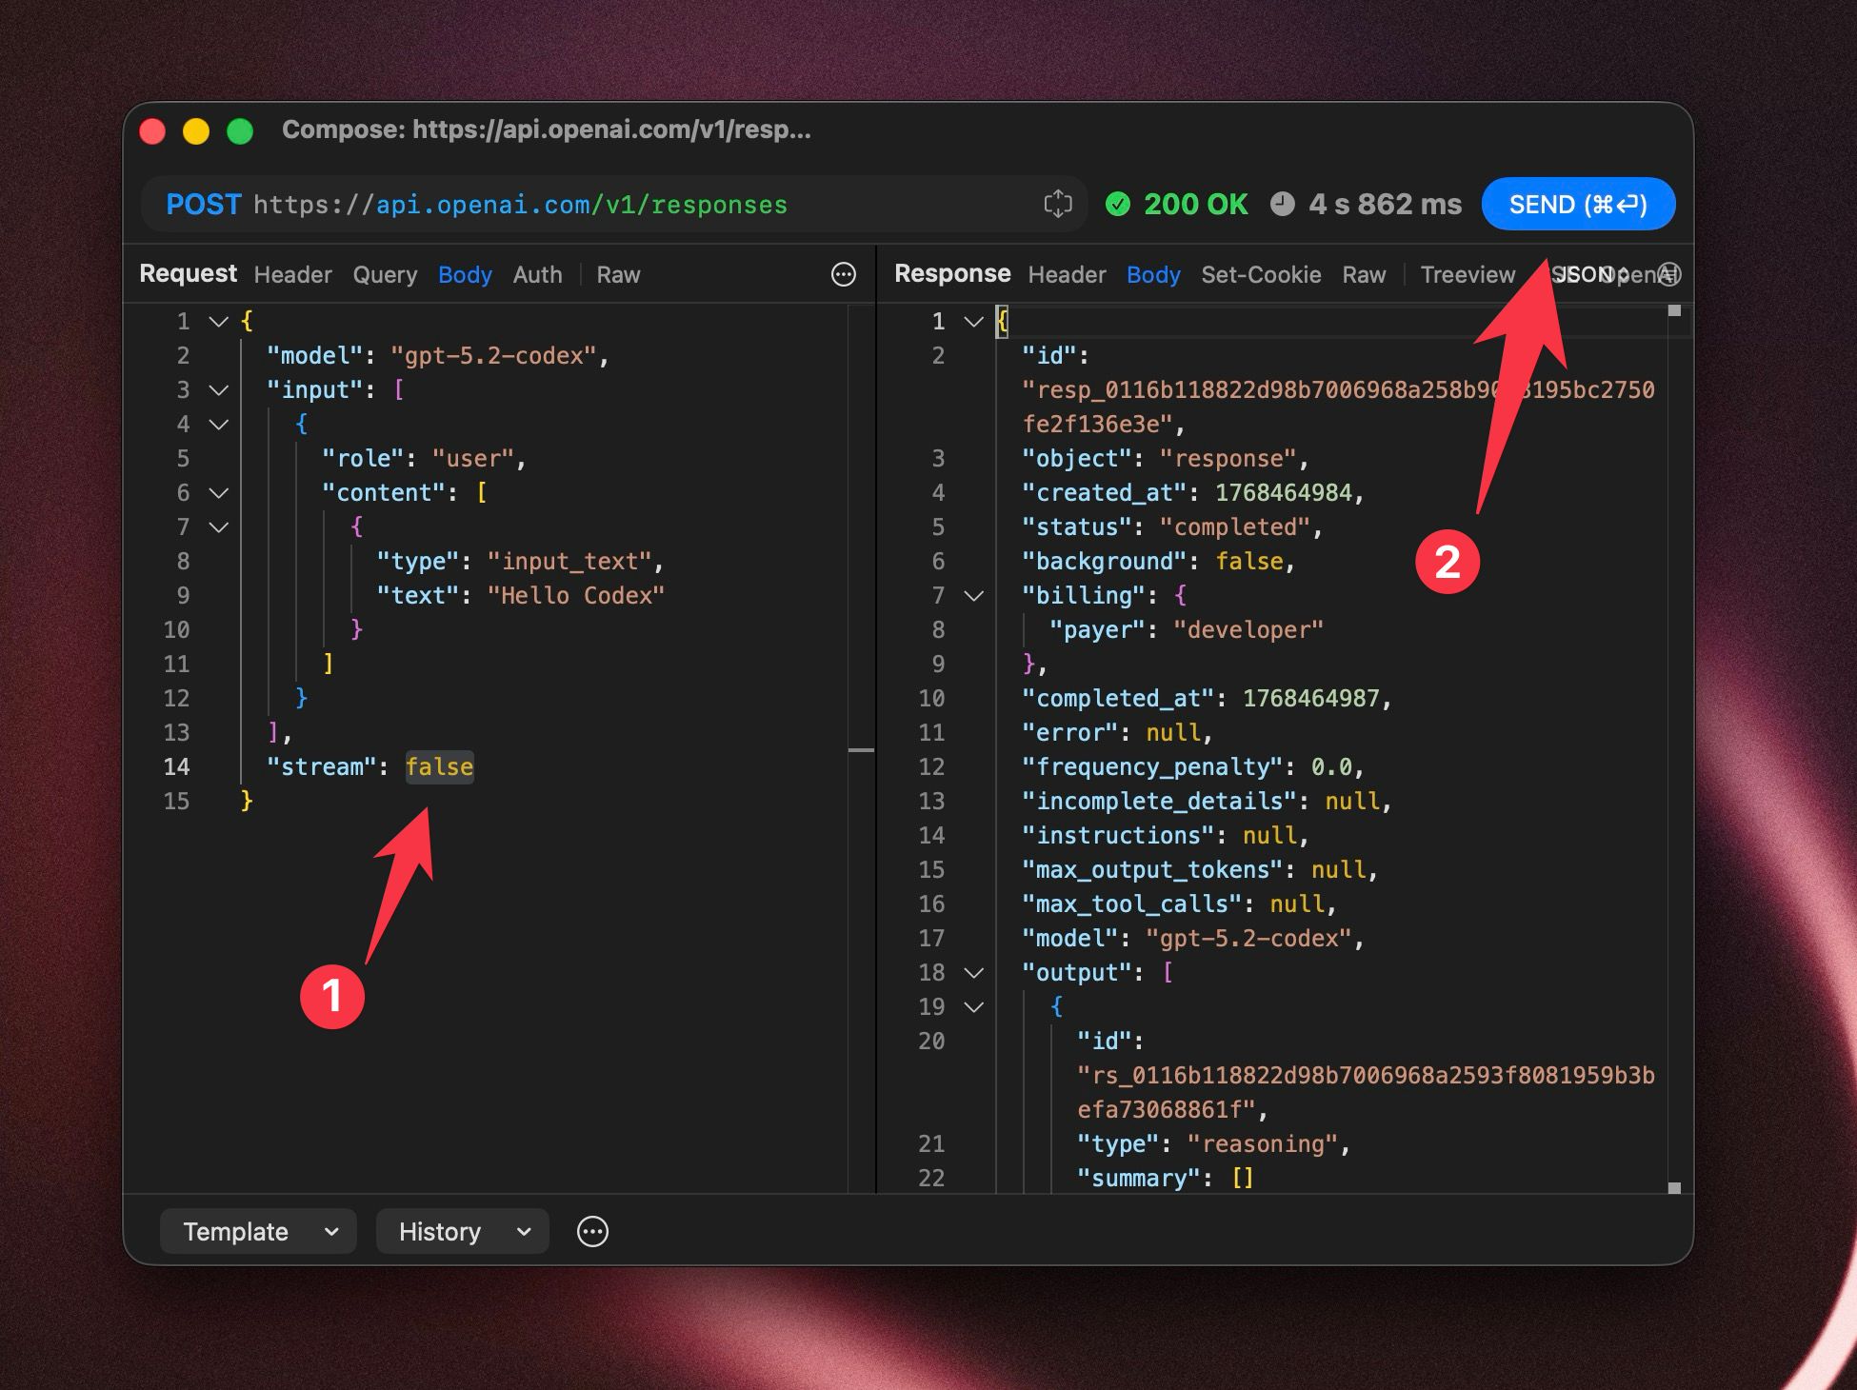Click the macOS yellow minimize button
The width and height of the screenshot is (1857, 1390).
point(196,130)
